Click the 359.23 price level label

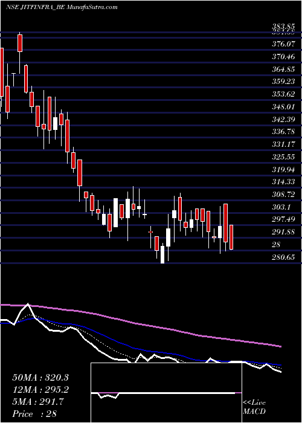coord(283,82)
